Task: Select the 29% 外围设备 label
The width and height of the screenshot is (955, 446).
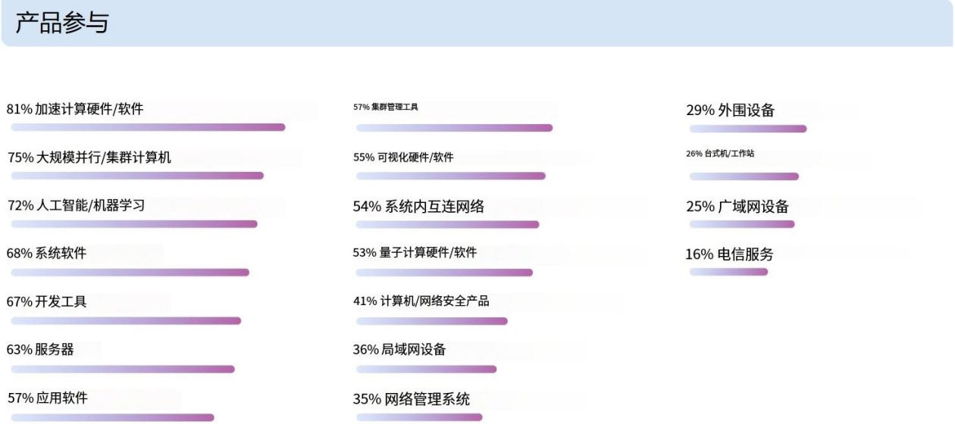Action: 730,110
